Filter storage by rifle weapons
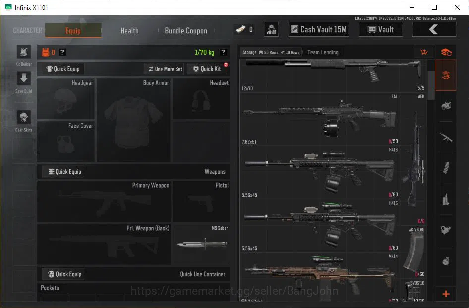469x308 pixels. pos(446,137)
